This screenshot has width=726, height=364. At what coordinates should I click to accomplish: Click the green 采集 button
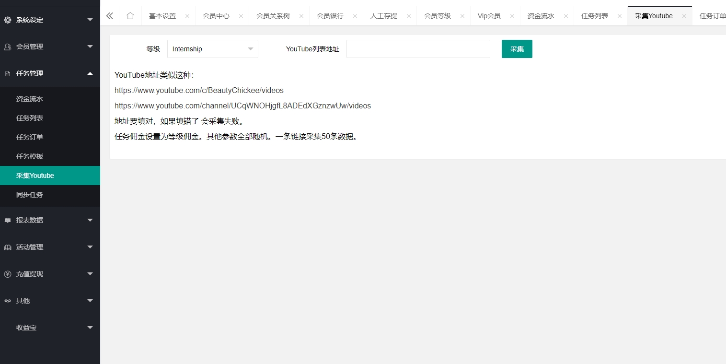tap(517, 49)
